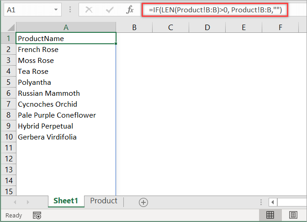307x222 pixels.
Task: Switch to Normal view grid icon
Action: [x=270, y=215]
